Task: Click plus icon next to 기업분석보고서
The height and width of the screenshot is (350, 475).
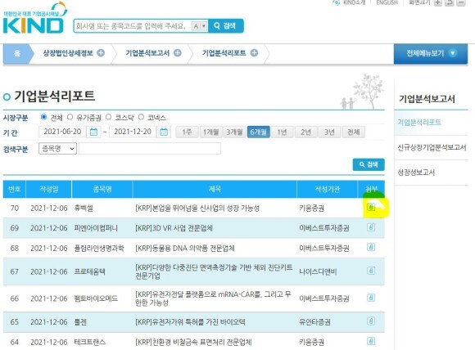Action: pos(178,53)
